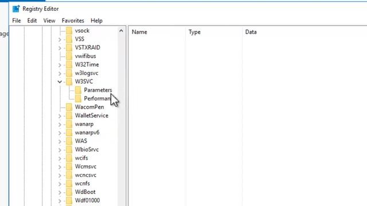Screen dimensions: 367x206
Task: Select the wcifs folder icon
Action: (69, 158)
